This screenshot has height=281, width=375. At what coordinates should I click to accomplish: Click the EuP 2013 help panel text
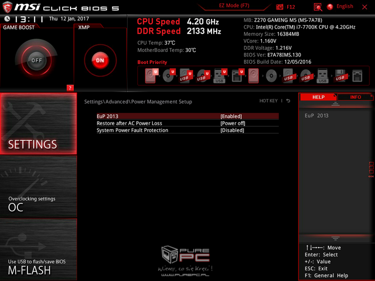tap(316, 116)
